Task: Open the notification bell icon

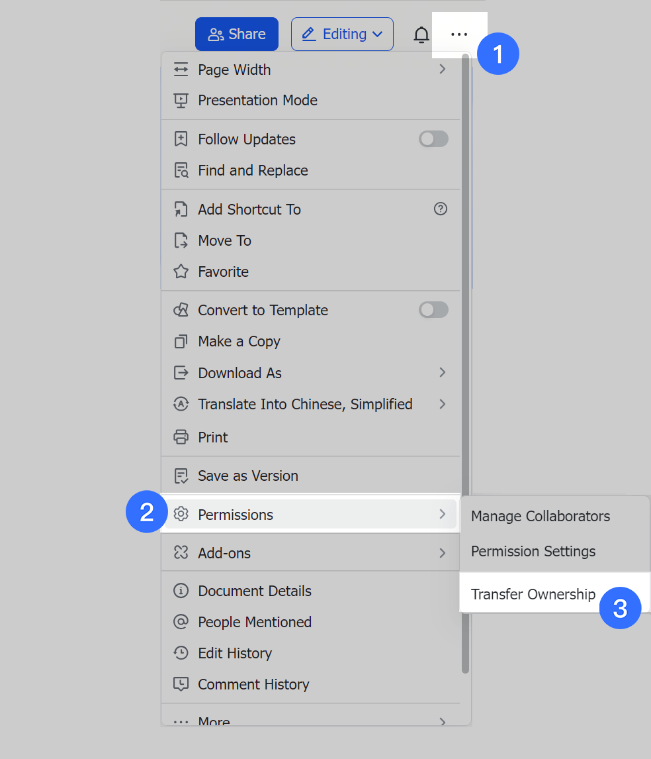Action: (x=421, y=34)
